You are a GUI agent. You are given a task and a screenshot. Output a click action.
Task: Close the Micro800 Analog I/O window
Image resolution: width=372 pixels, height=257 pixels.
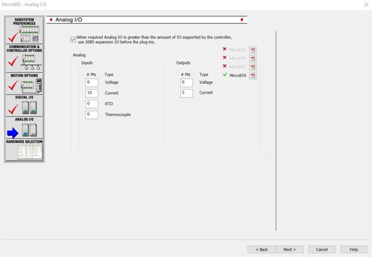click(x=366, y=5)
